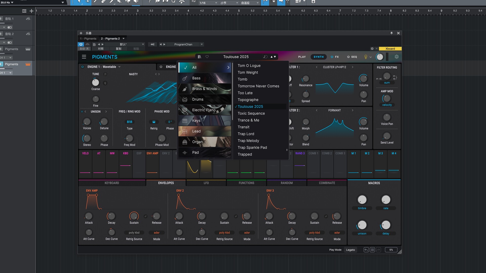Select the Organ category icon
Image resolution: width=486 pixels, height=273 pixels.
pos(185,142)
